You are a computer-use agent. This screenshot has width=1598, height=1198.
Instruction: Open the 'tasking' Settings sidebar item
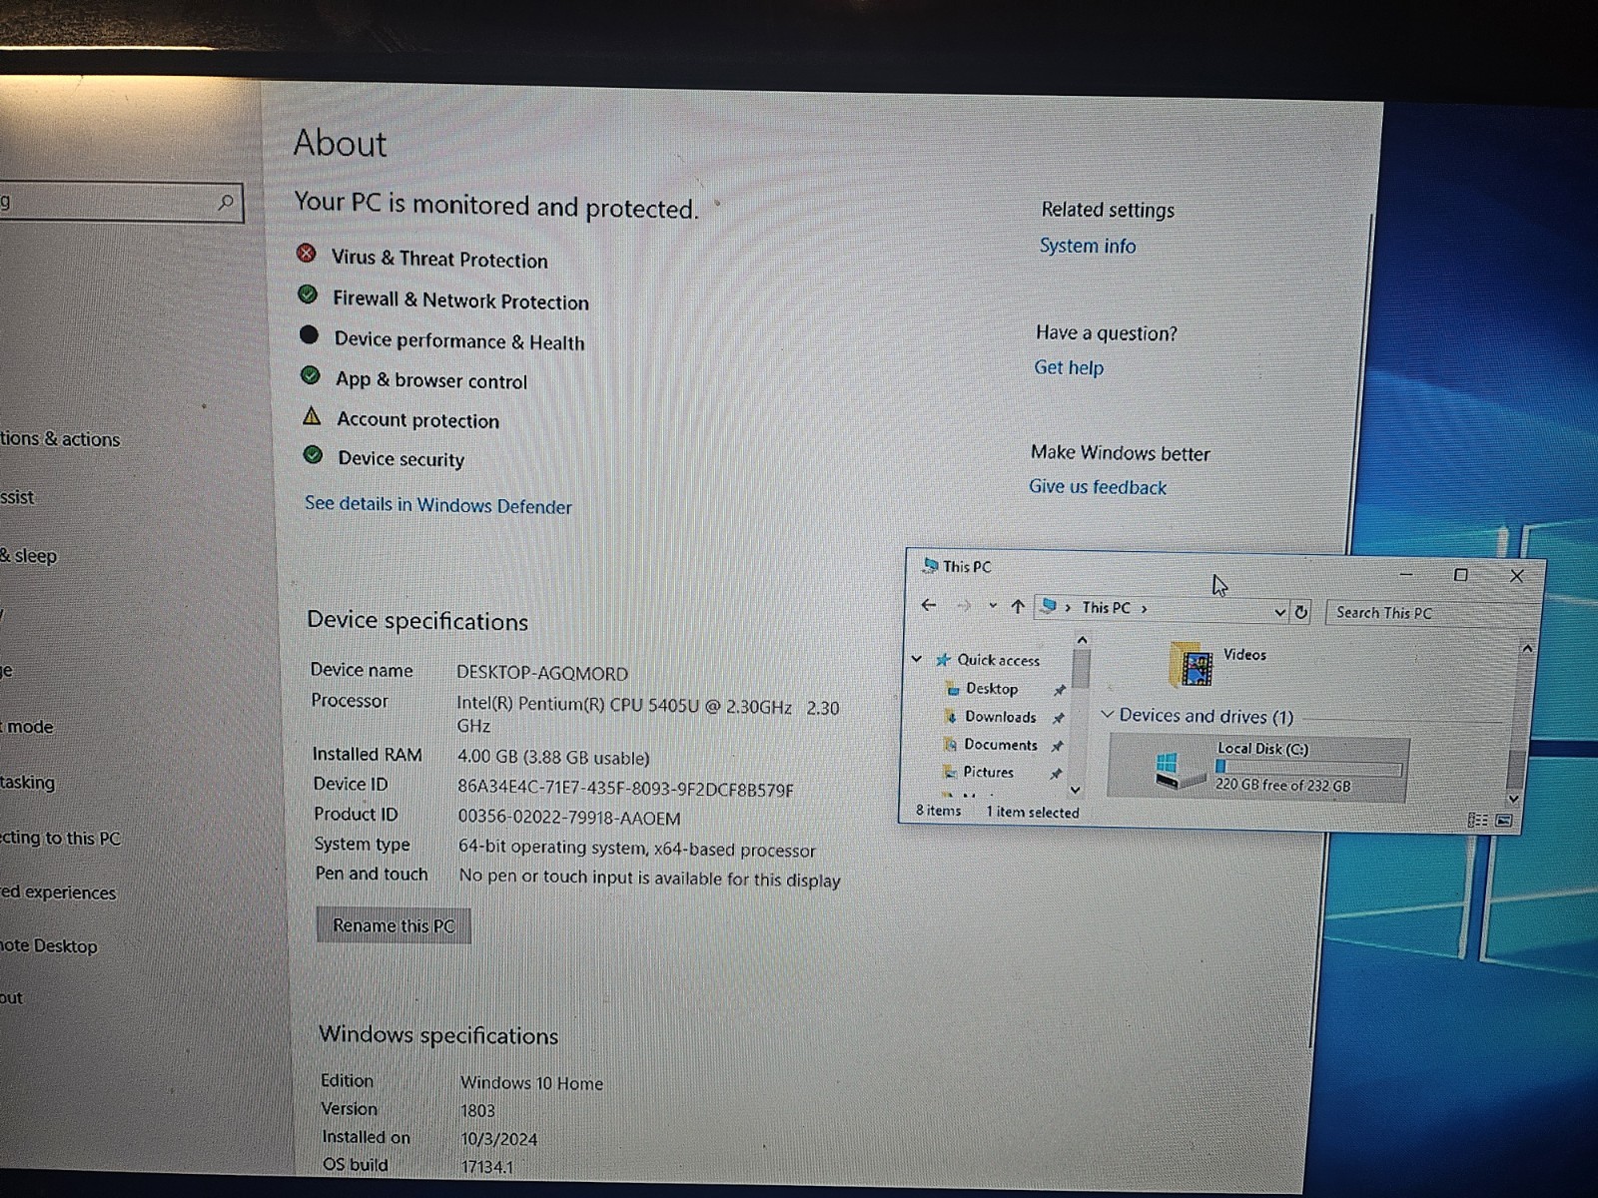(x=28, y=782)
